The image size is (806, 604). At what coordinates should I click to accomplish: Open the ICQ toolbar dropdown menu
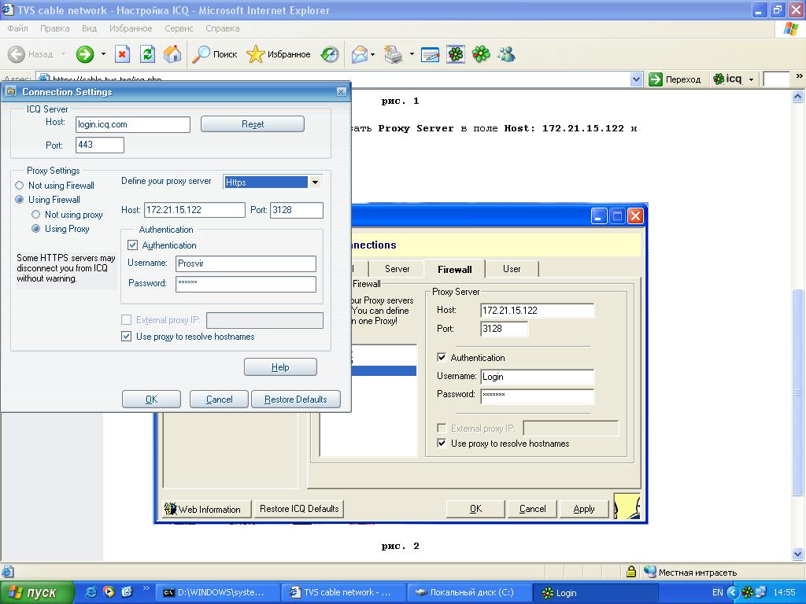(751, 79)
